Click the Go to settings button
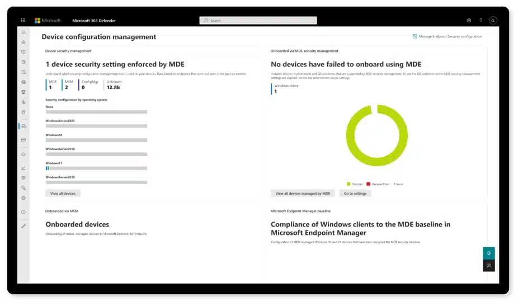 355,193
